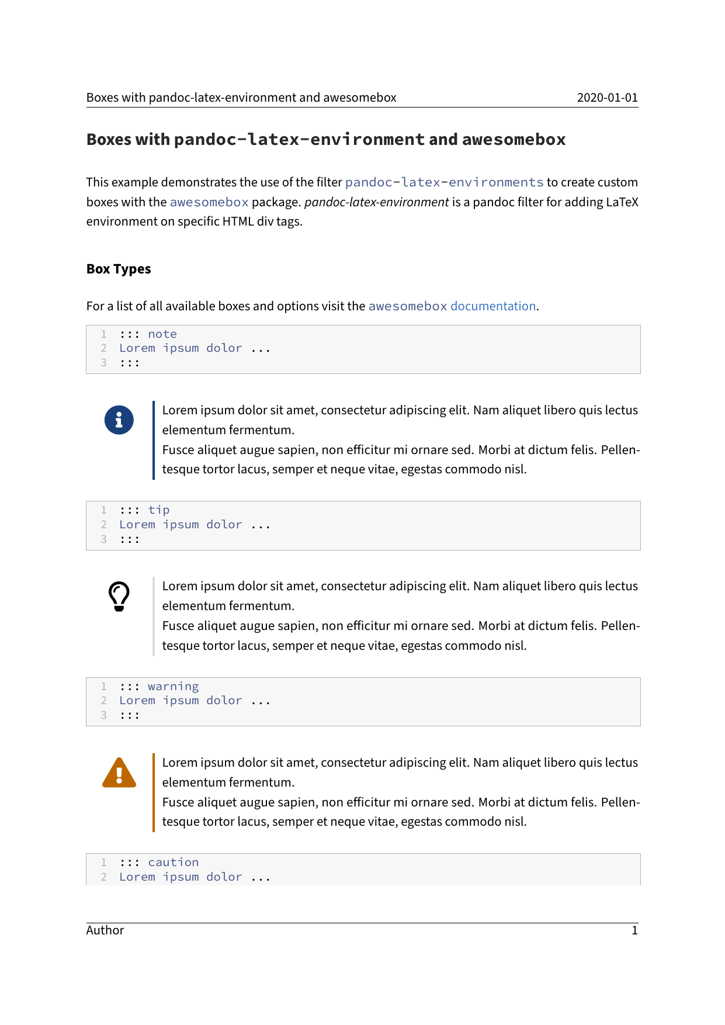Open the pandoc-latex-environments filter link
725x1025 pixels.
point(444,182)
